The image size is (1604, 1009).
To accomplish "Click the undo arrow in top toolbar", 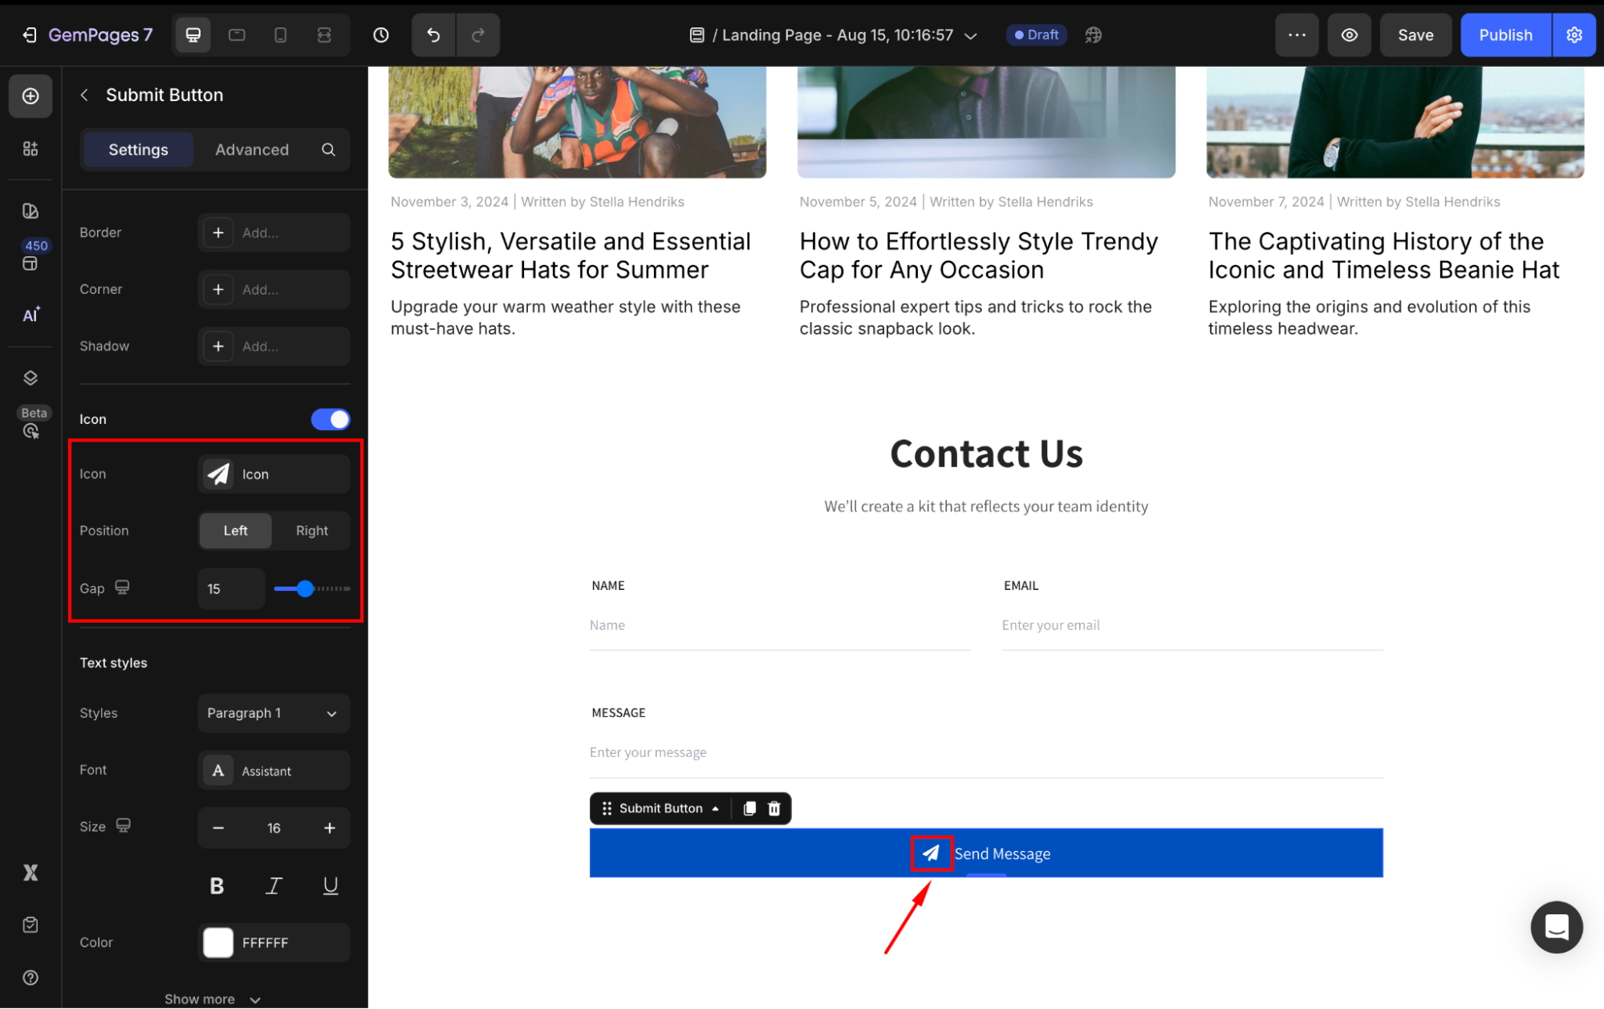I will click(x=433, y=35).
